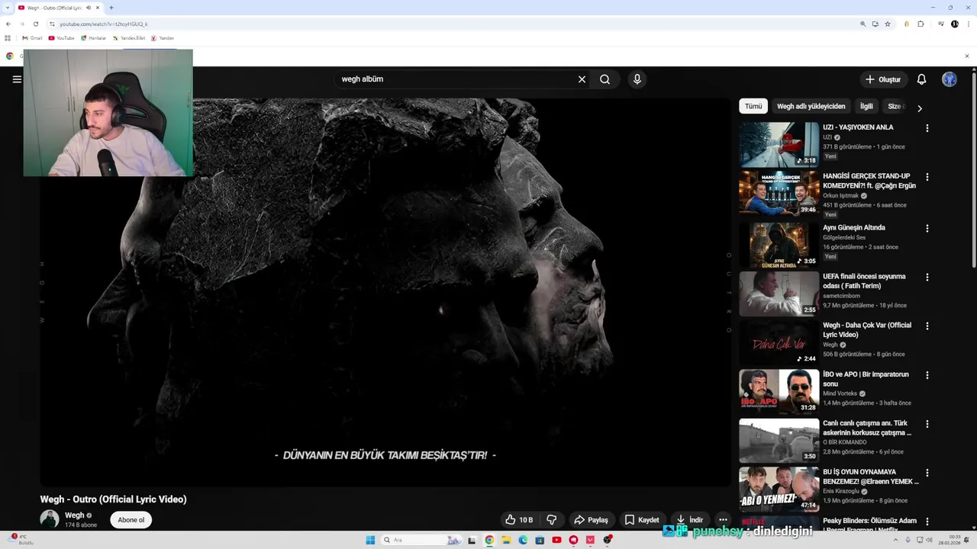Open 'Aynı Güneşin Altında' video title
Viewport: 977px width, 549px height.
click(853, 228)
